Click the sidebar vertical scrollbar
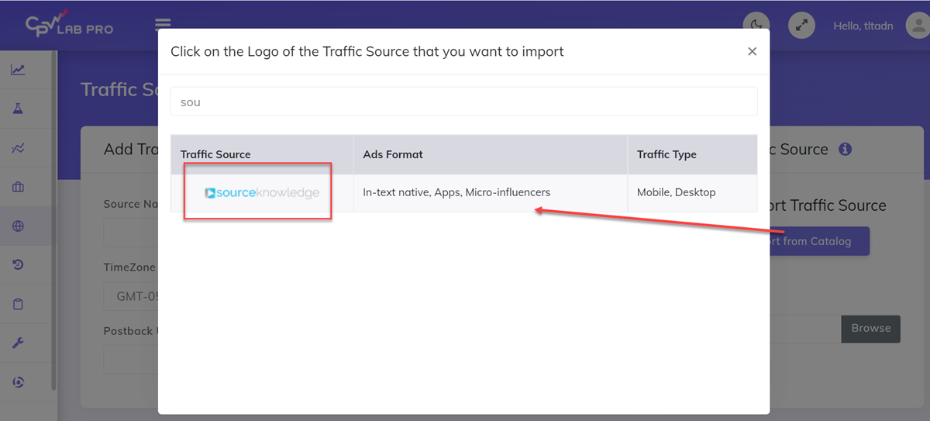This screenshot has width=930, height=421. click(54, 221)
